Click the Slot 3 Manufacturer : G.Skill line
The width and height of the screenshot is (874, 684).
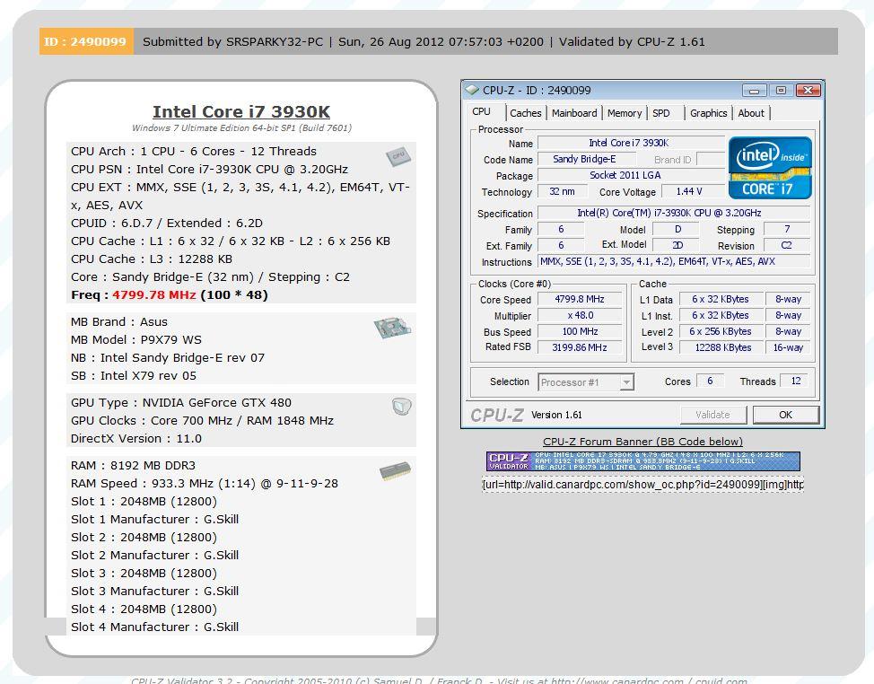point(154,591)
